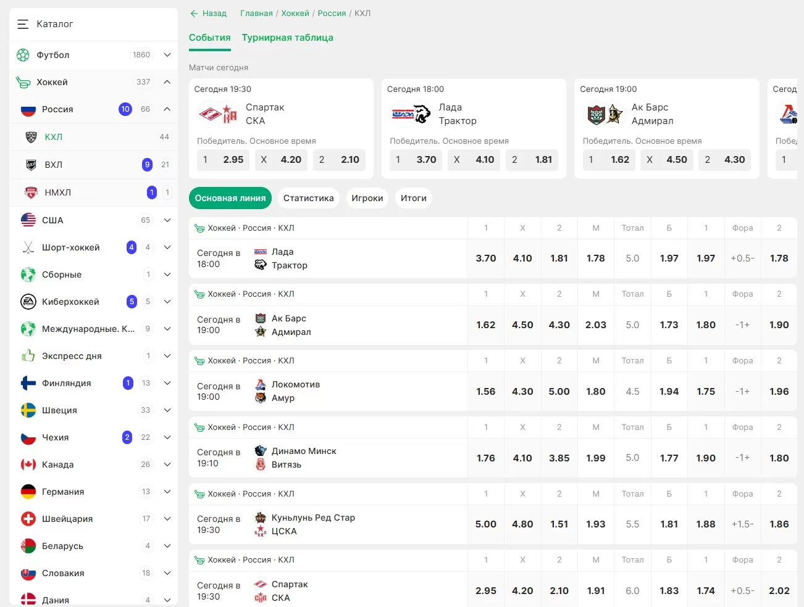The height and width of the screenshot is (607, 804).
Task: Click the Шорт-хоккей crossed sticks icon
Action: pyautogui.click(x=28, y=247)
